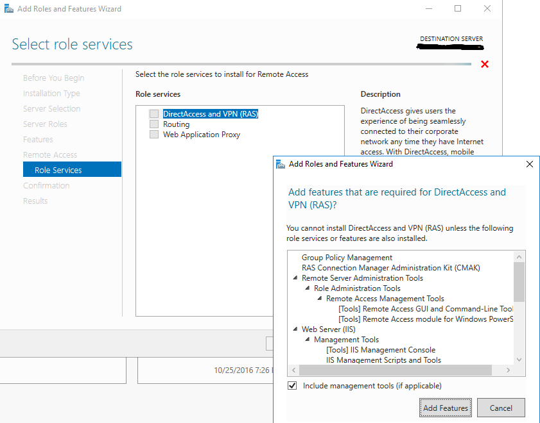This screenshot has height=423, width=540.
Task: Click the wizard icon in the popup dialog title
Action: coord(281,164)
